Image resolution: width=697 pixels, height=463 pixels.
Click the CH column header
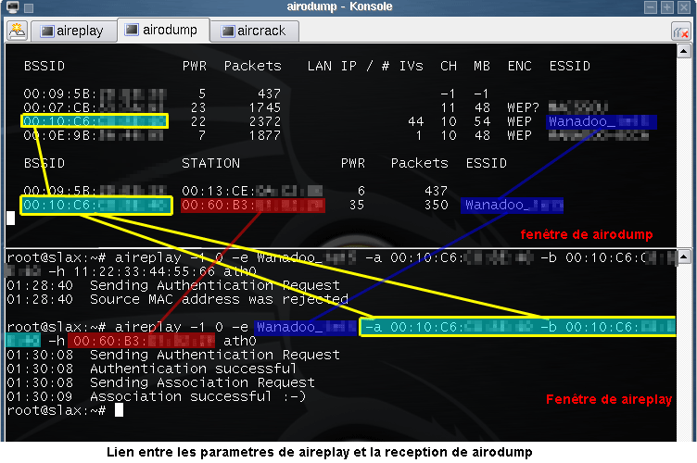coord(449,66)
